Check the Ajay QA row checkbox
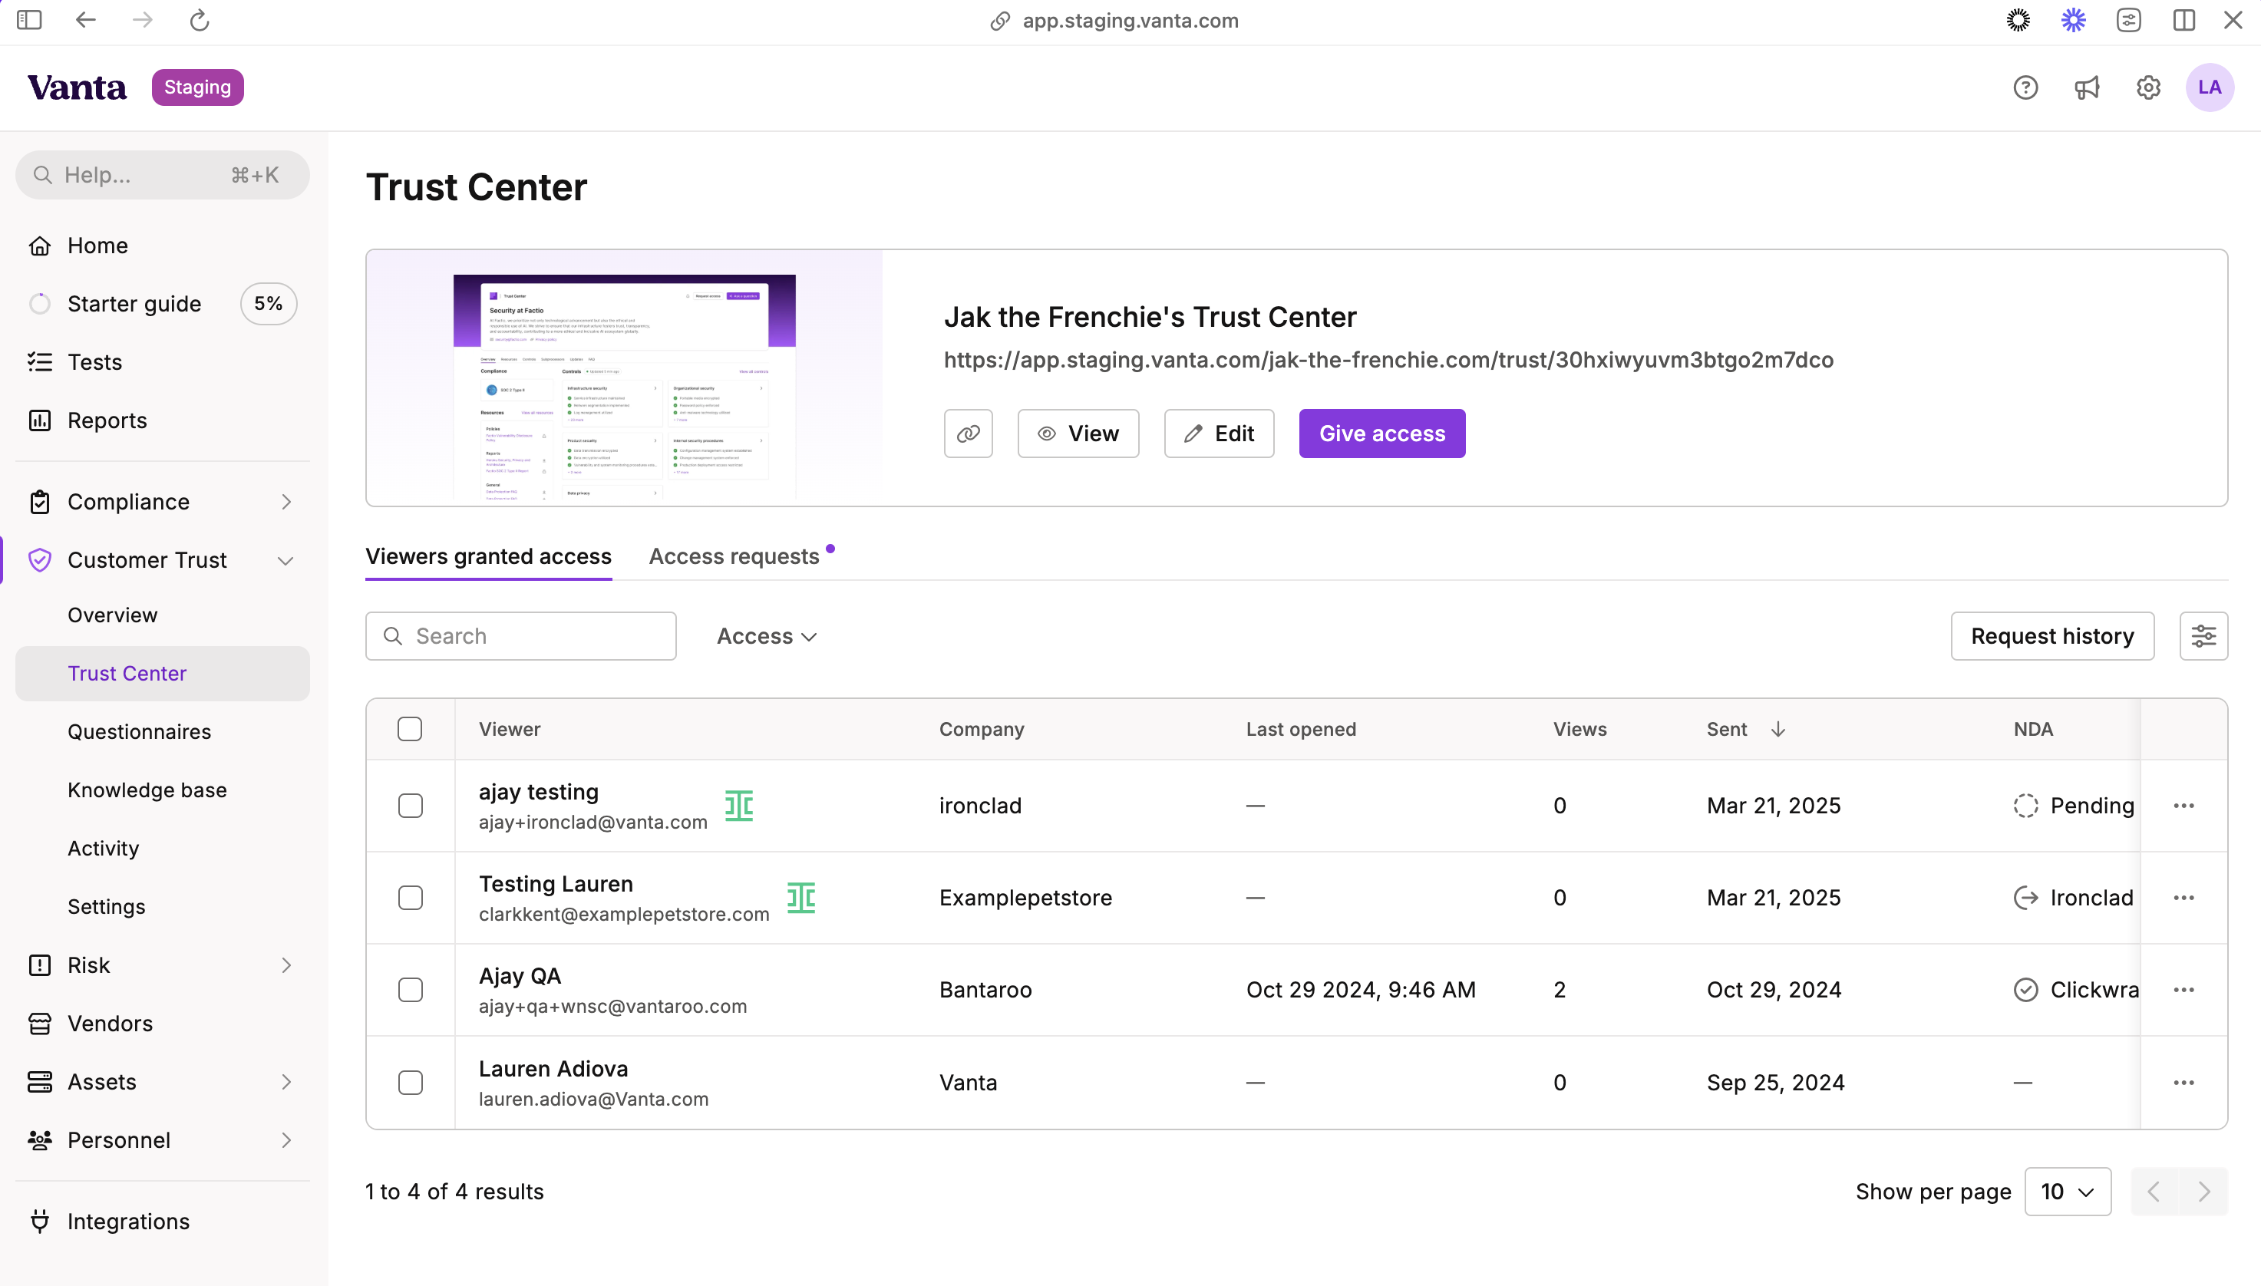The image size is (2261, 1286). [410, 990]
